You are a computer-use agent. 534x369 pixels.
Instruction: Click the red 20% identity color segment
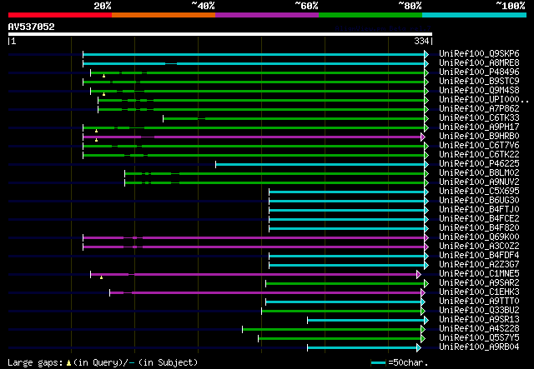(x=60, y=15)
